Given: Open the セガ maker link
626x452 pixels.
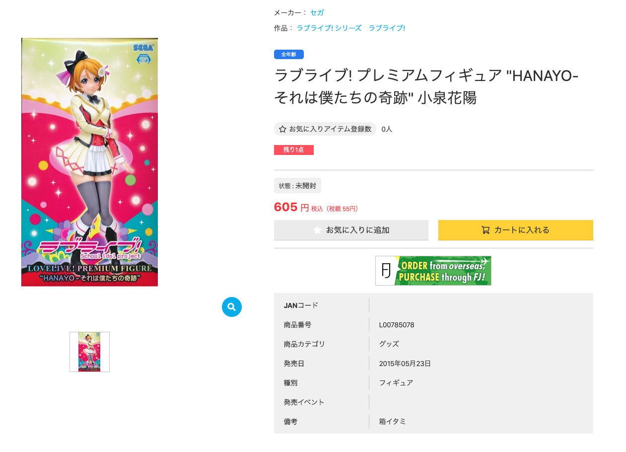Looking at the screenshot, I should point(317,12).
